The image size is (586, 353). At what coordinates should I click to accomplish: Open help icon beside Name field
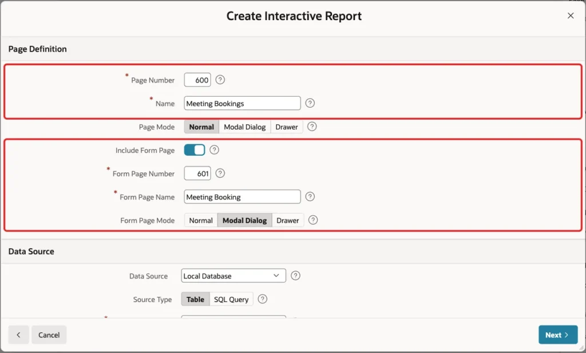pos(310,103)
